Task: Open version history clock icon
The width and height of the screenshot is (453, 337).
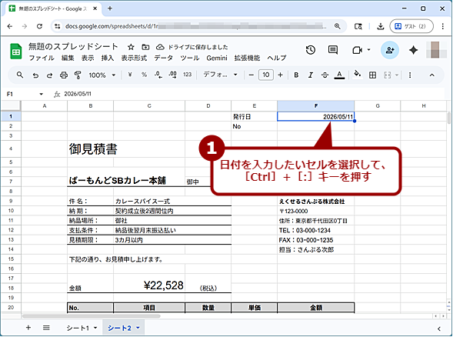Action: 311,50
